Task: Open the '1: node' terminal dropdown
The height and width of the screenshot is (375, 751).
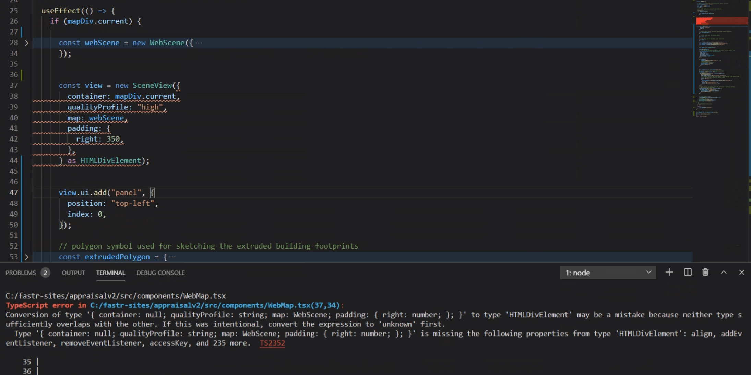Action: pos(608,273)
